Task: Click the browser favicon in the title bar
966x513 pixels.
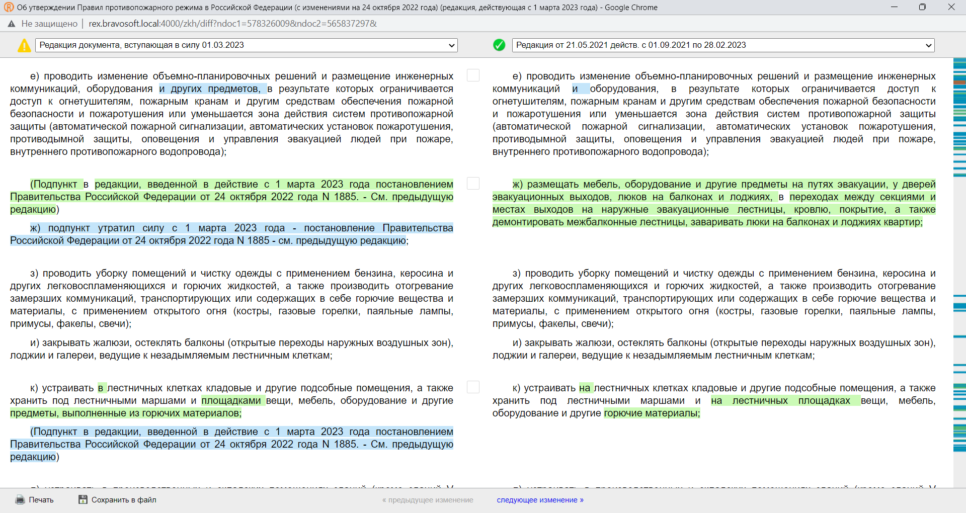Action: pyautogui.click(x=9, y=7)
